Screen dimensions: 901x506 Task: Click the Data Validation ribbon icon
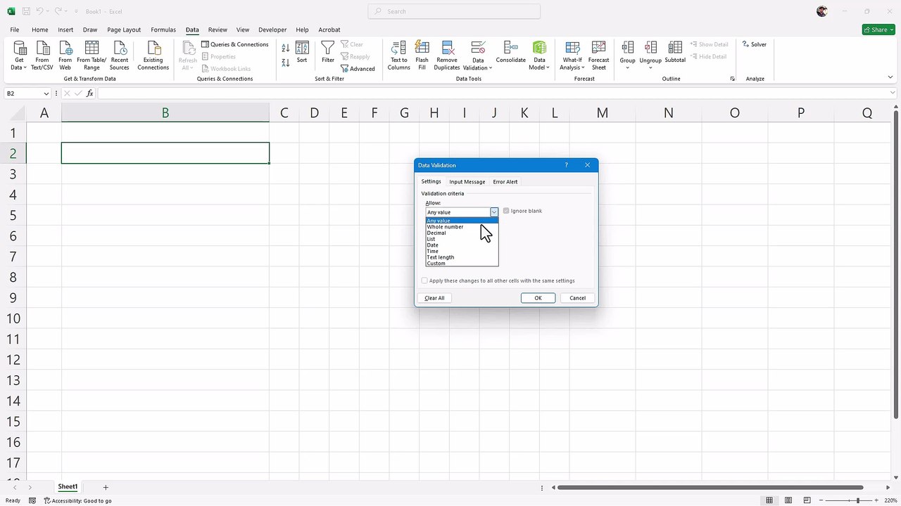point(478,48)
